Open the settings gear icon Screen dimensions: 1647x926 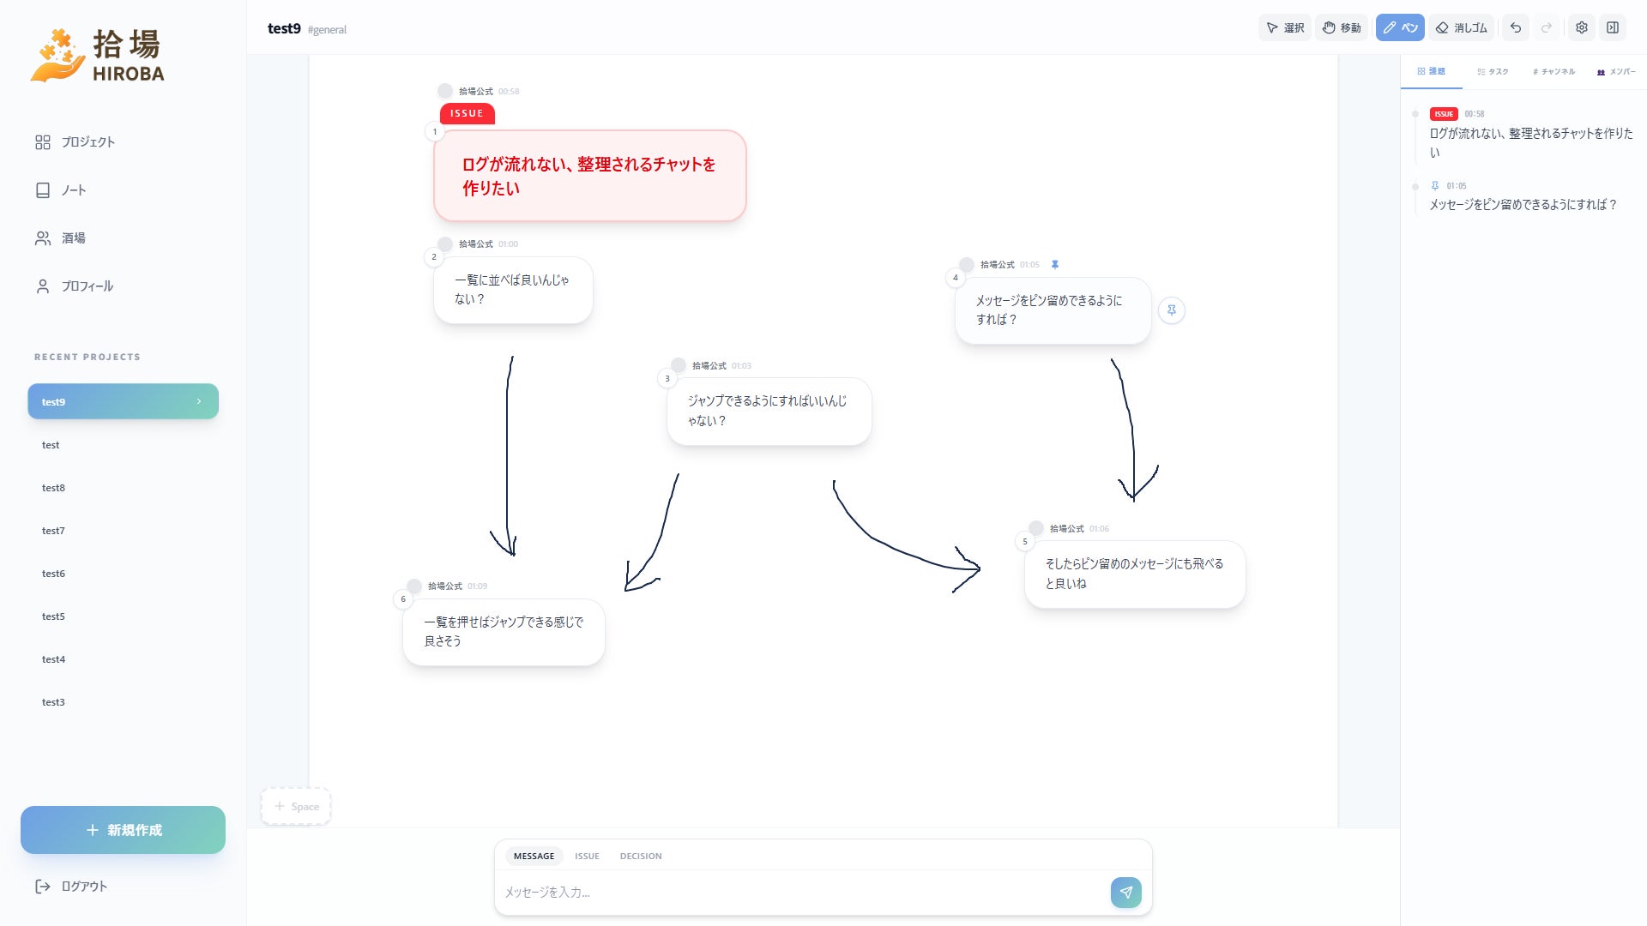pos(1582,27)
